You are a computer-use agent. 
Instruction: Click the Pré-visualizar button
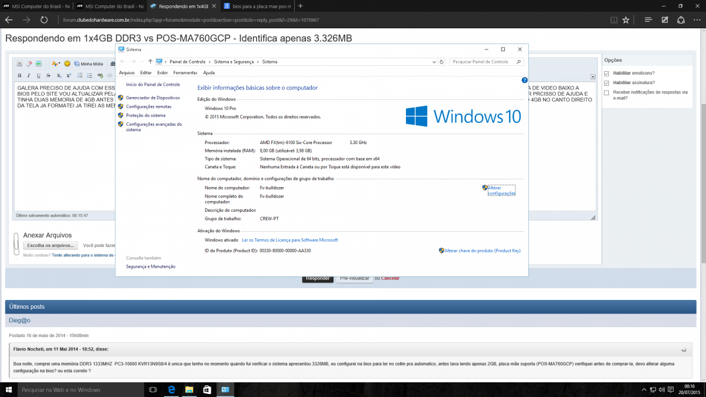point(355,278)
